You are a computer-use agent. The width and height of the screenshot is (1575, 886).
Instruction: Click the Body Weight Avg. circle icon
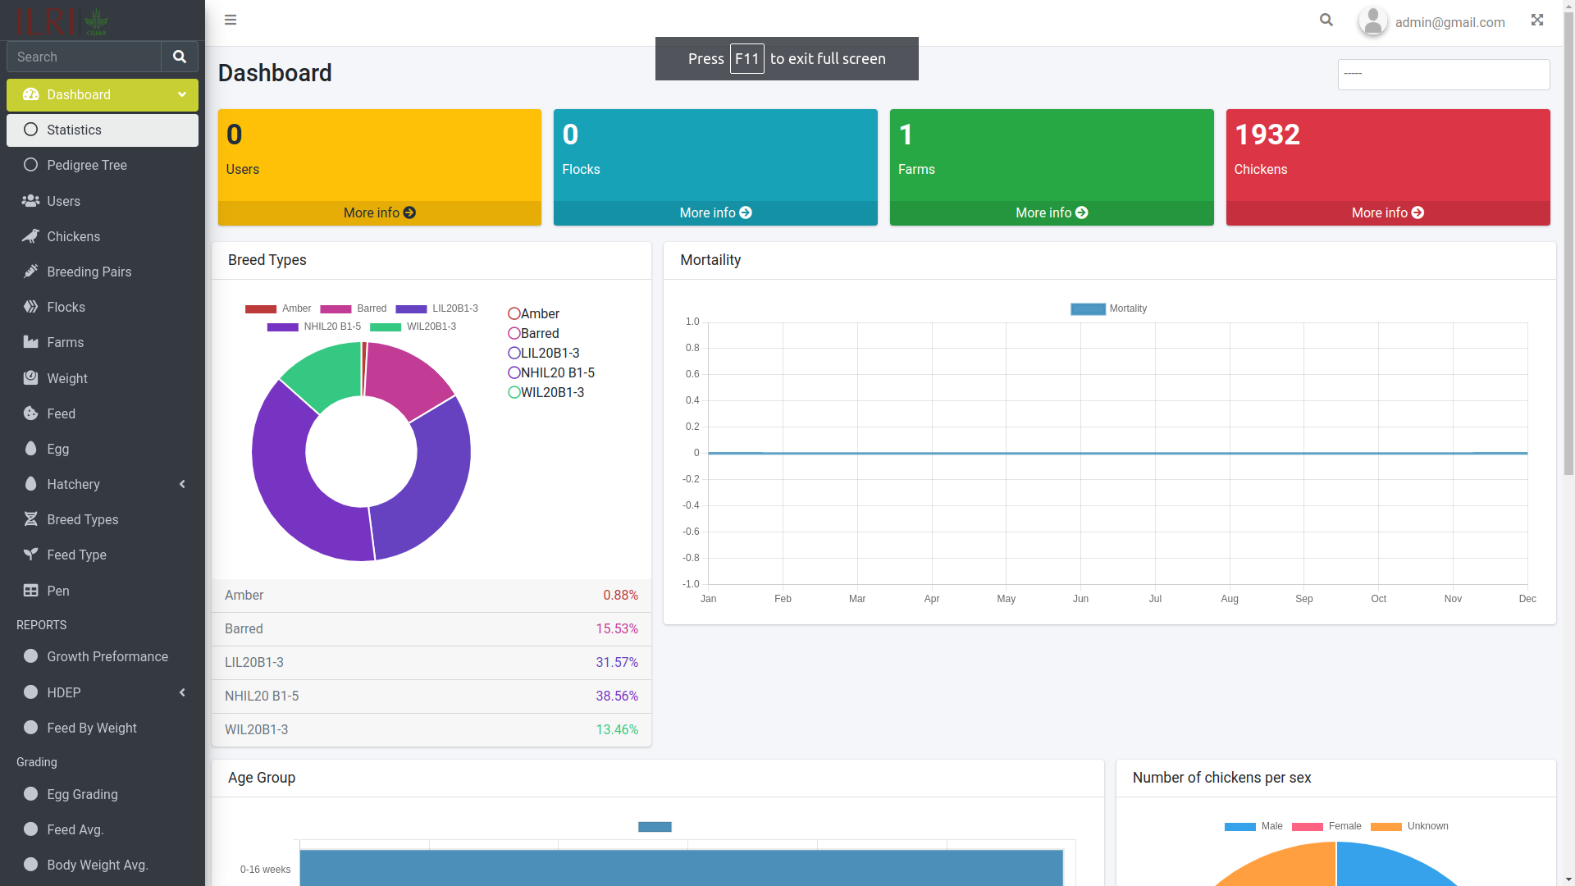[31, 865]
